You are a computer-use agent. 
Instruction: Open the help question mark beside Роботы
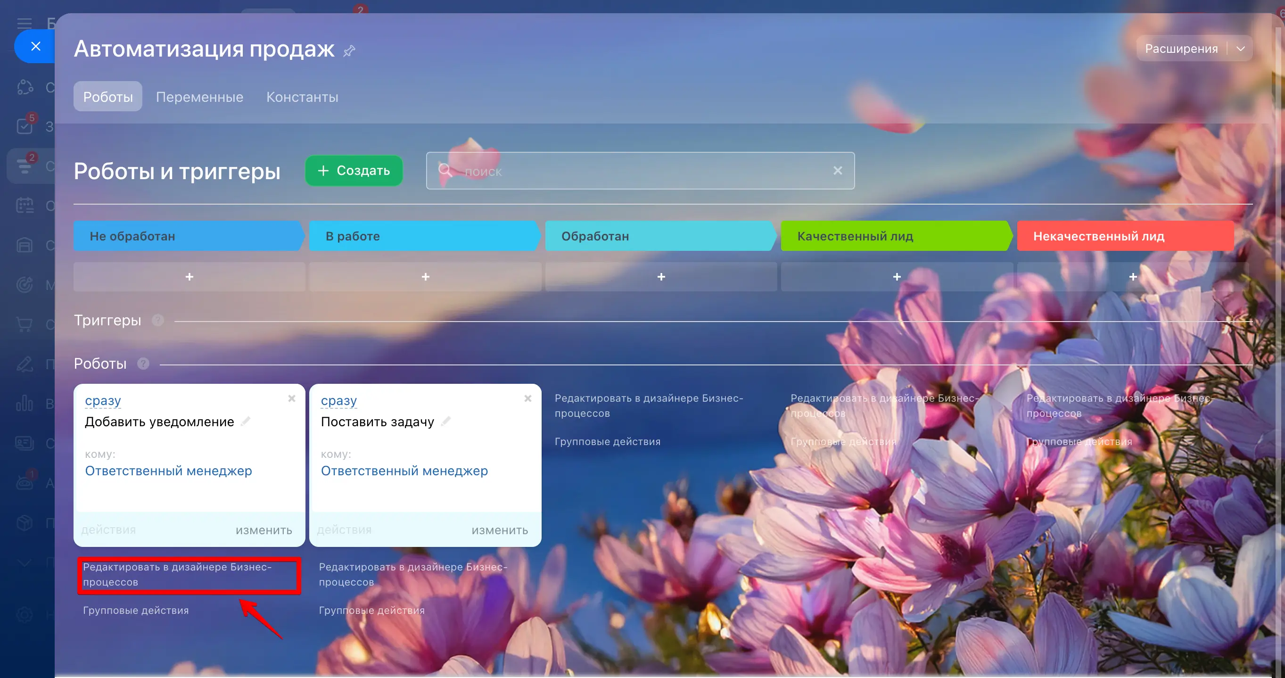pos(143,364)
